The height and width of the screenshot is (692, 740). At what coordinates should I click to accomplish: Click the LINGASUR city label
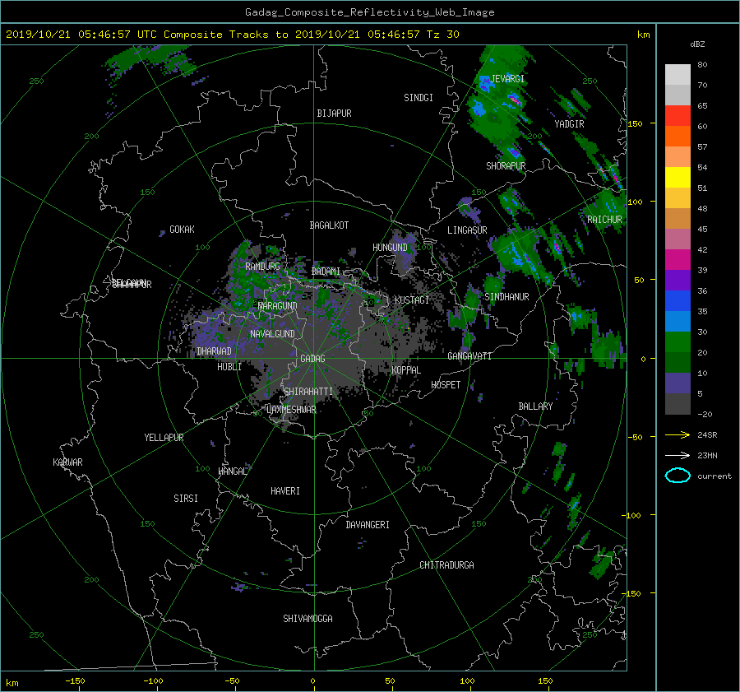467,230
